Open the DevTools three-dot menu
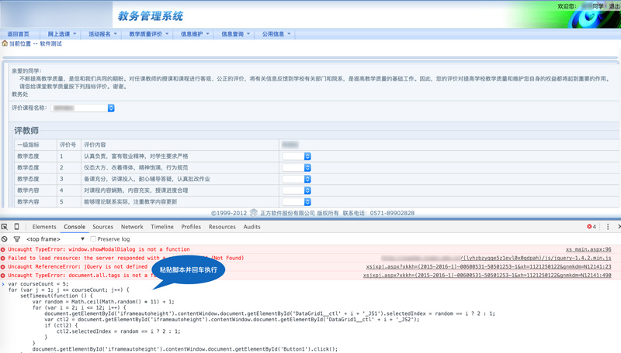 pos(608,227)
